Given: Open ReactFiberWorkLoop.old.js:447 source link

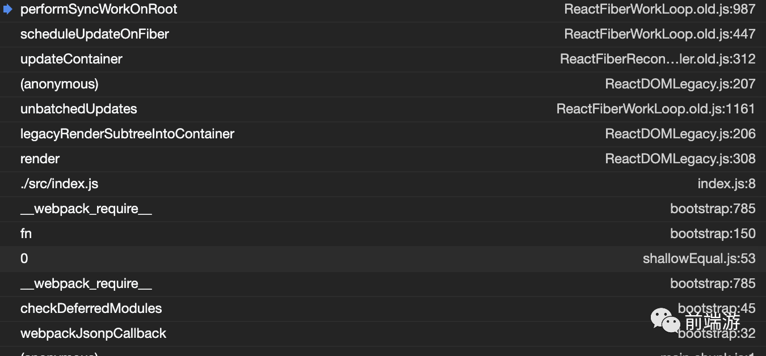Looking at the screenshot, I should coord(660,35).
